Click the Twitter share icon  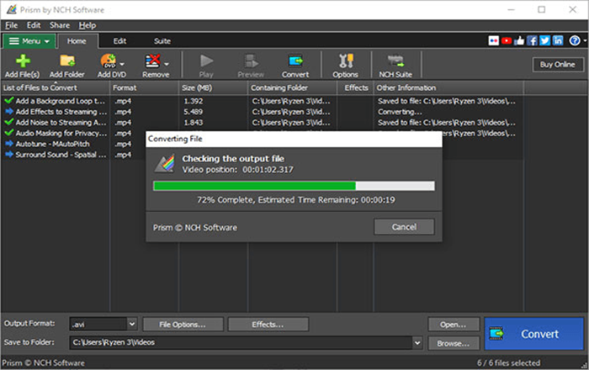click(x=544, y=40)
